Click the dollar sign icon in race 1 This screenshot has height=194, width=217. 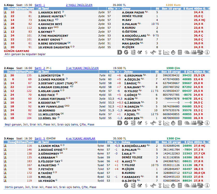tap(146, 52)
